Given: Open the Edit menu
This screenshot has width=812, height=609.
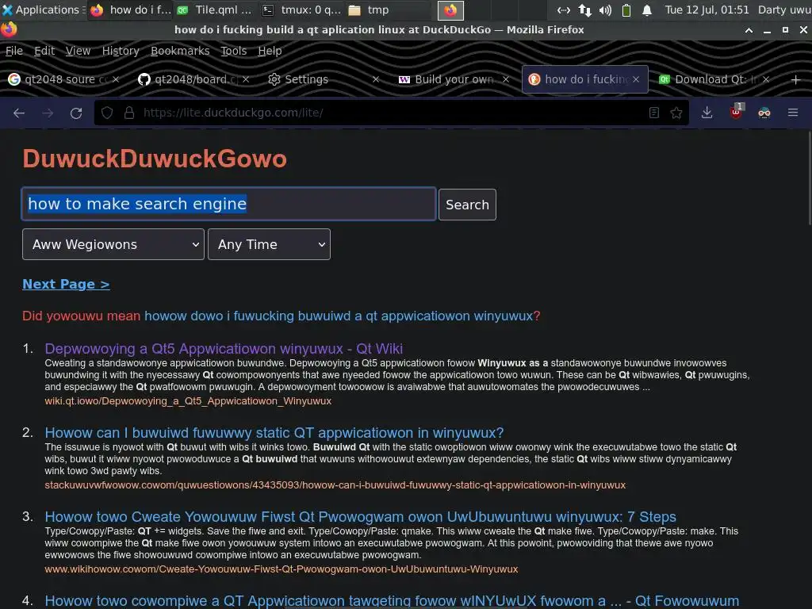Looking at the screenshot, I should [44, 51].
